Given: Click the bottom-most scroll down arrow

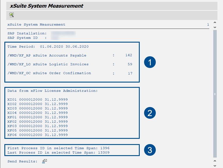Looking at the screenshot, I should (x=215, y=165).
